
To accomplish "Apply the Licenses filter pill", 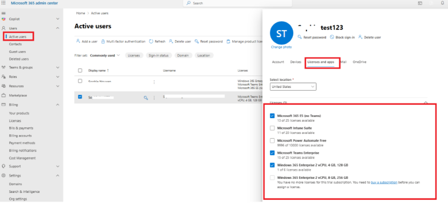I will 134,56.
